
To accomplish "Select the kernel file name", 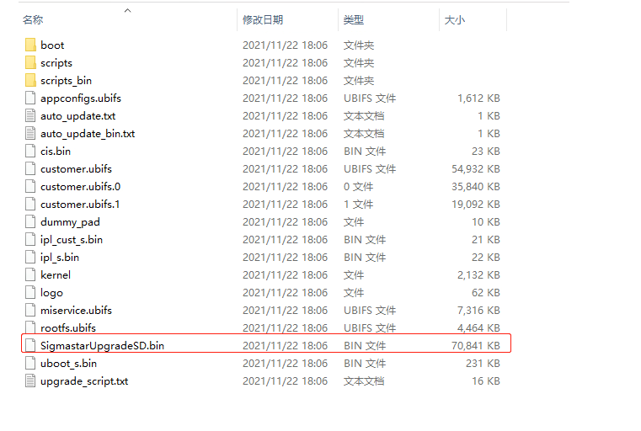I will pos(56,275).
